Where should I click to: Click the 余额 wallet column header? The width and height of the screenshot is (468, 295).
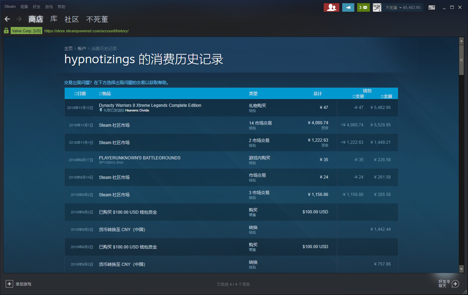coord(387,96)
